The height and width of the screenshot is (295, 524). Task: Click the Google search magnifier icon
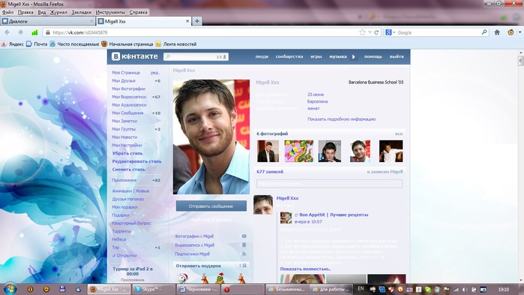(x=484, y=32)
